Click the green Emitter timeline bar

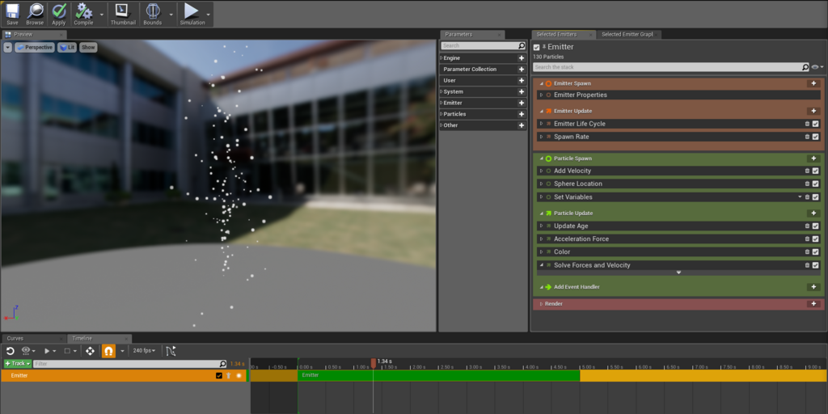439,375
